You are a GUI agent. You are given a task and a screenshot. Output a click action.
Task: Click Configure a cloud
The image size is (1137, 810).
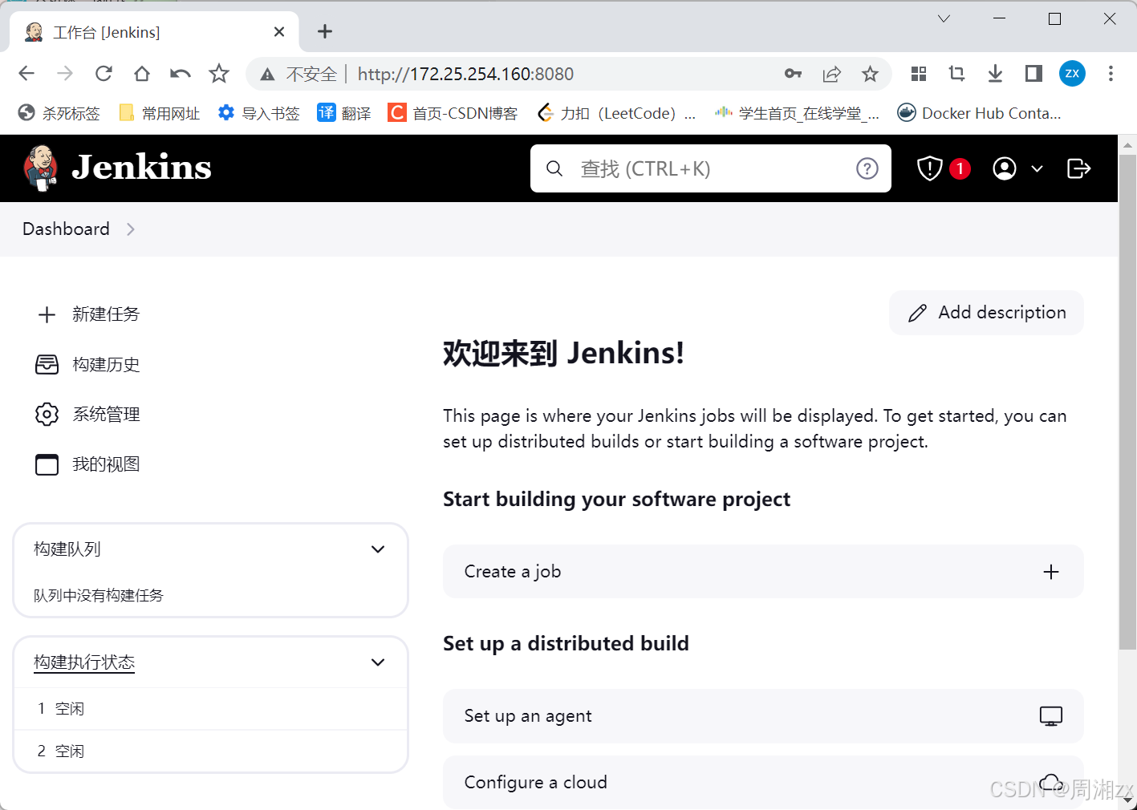[763, 782]
